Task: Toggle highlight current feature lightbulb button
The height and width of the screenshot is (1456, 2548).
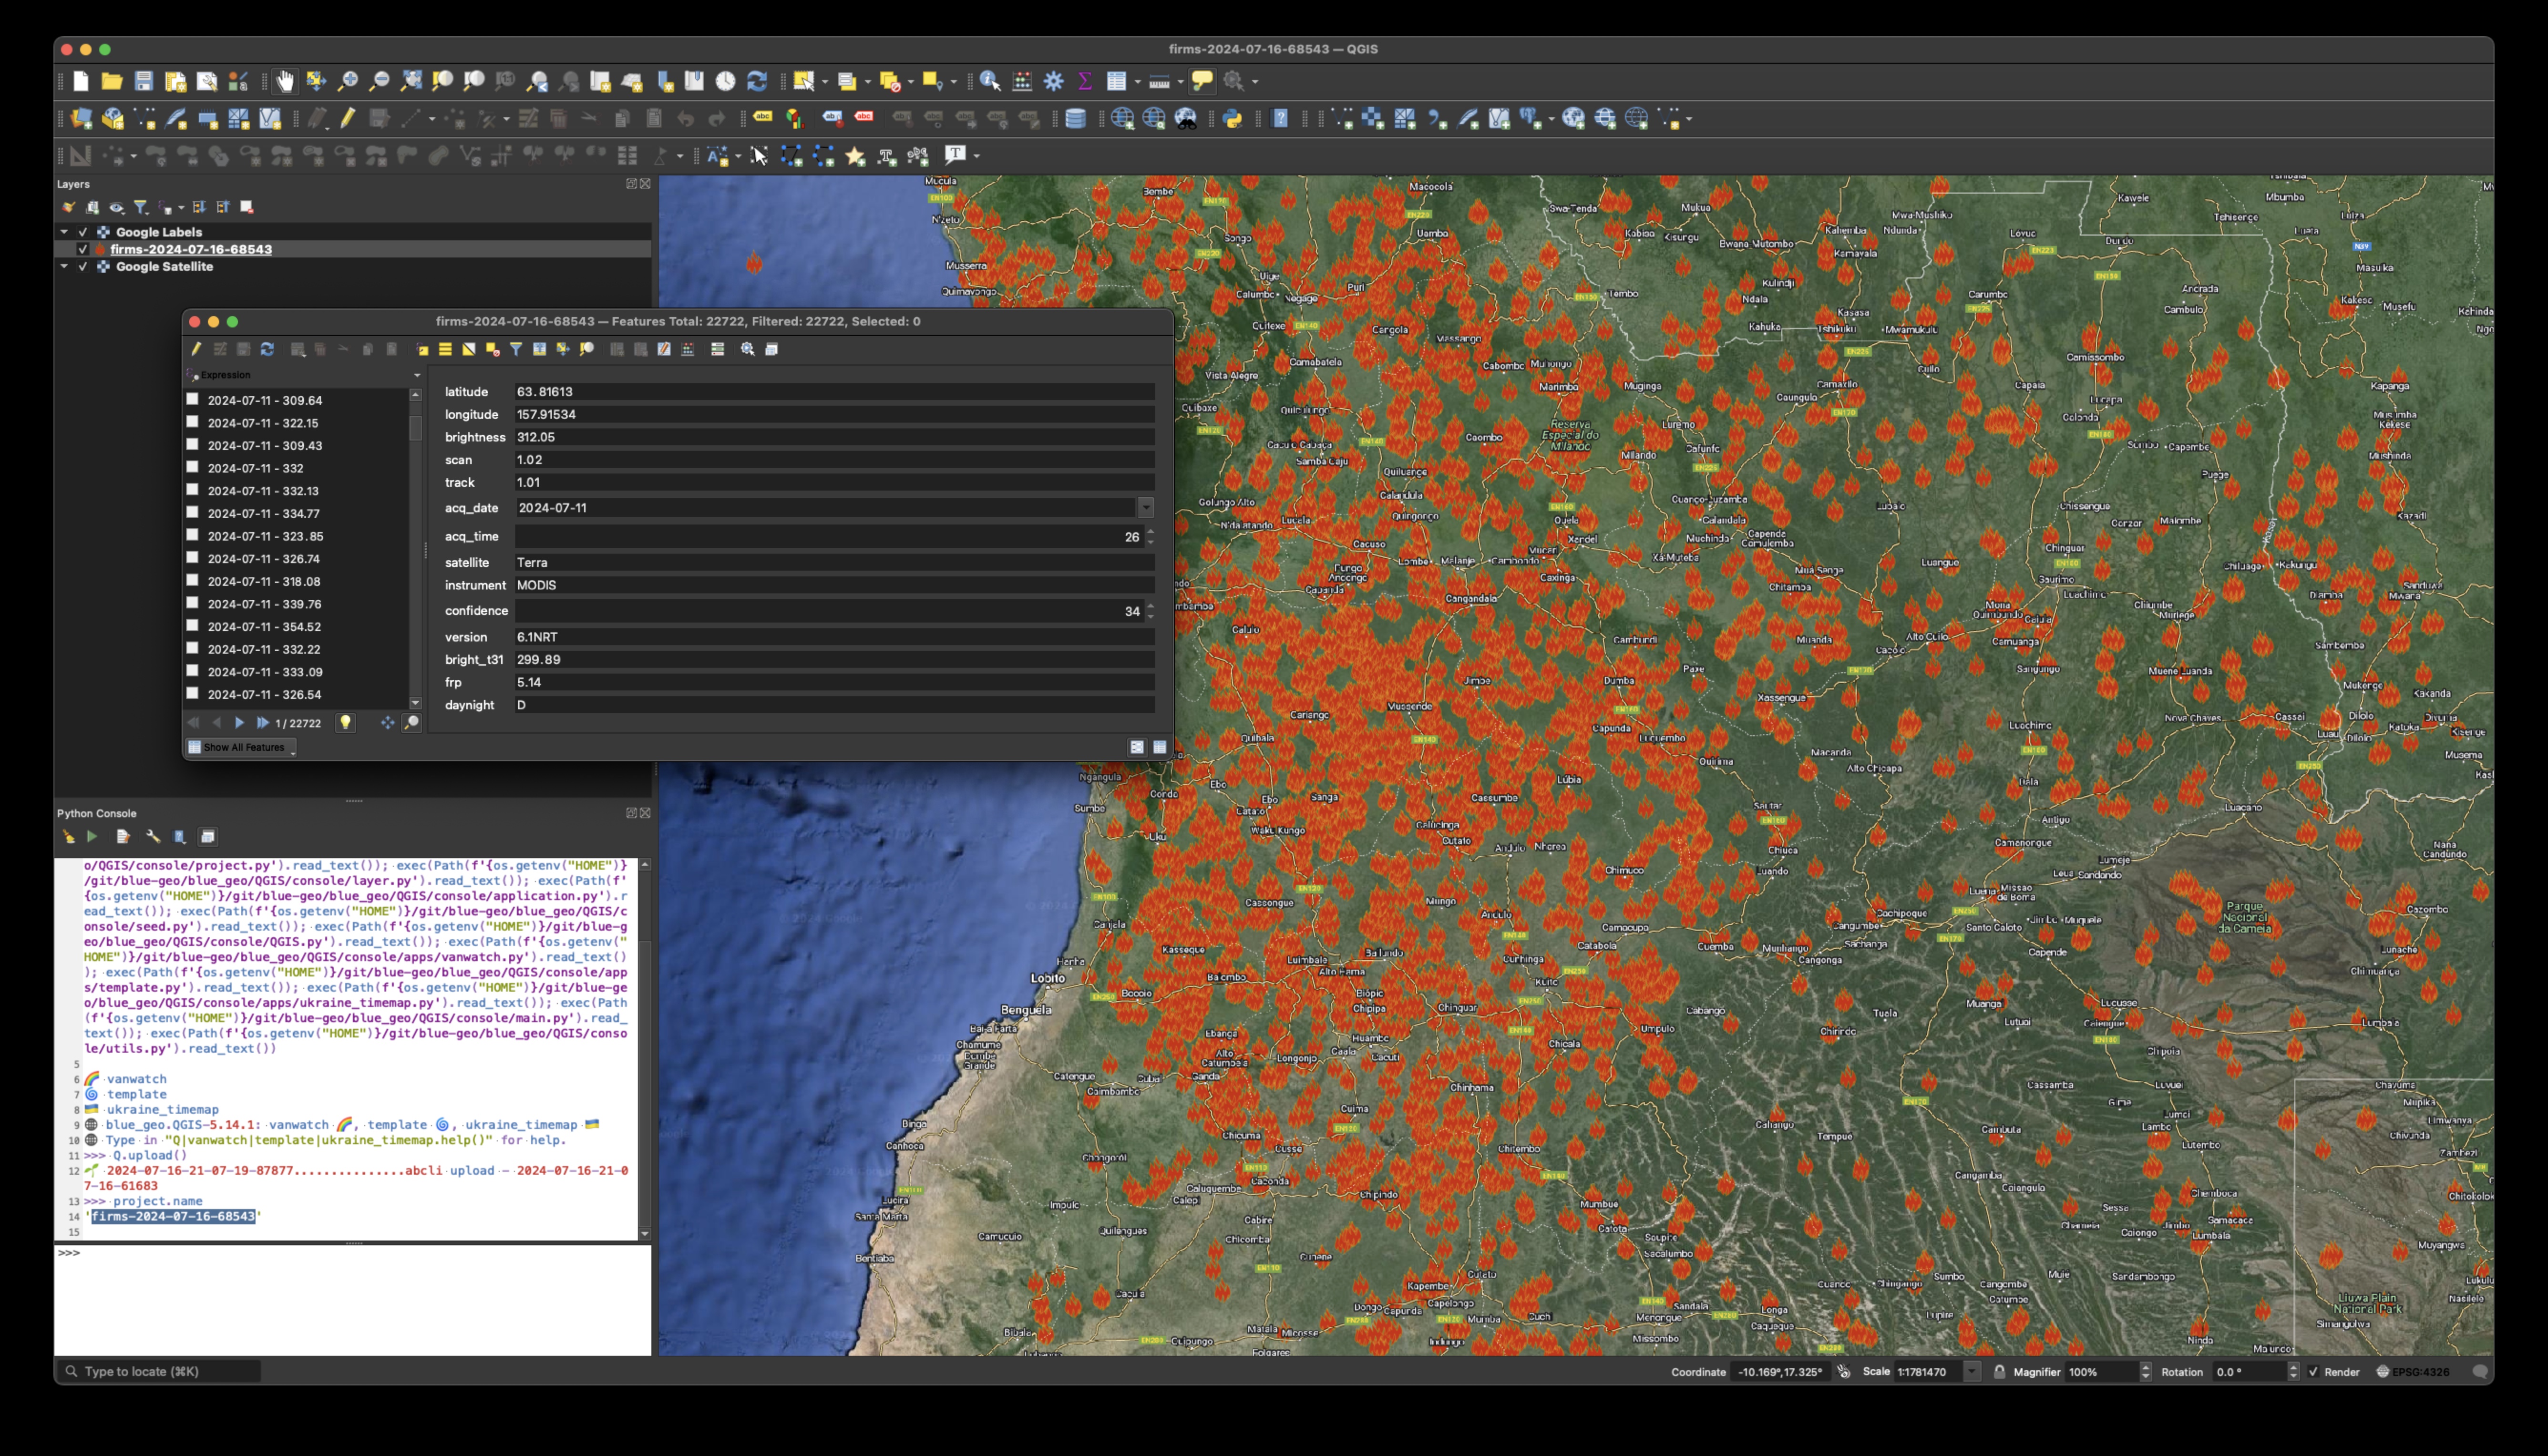Action: [345, 723]
